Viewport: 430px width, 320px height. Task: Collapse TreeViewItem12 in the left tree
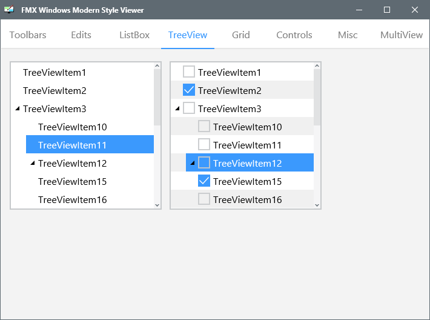pyautogui.click(x=33, y=163)
